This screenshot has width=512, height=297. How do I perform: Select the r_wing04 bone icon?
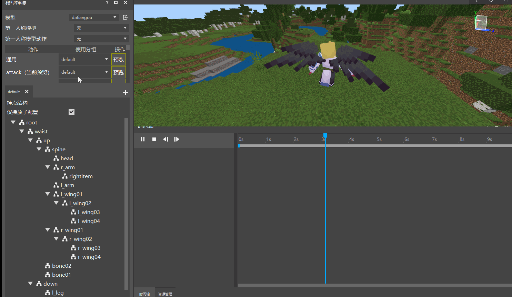click(73, 257)
